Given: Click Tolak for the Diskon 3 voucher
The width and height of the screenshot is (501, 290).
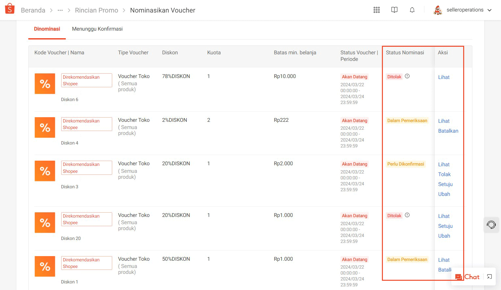Looking at the screenshot, I should (x=444, y=174).
